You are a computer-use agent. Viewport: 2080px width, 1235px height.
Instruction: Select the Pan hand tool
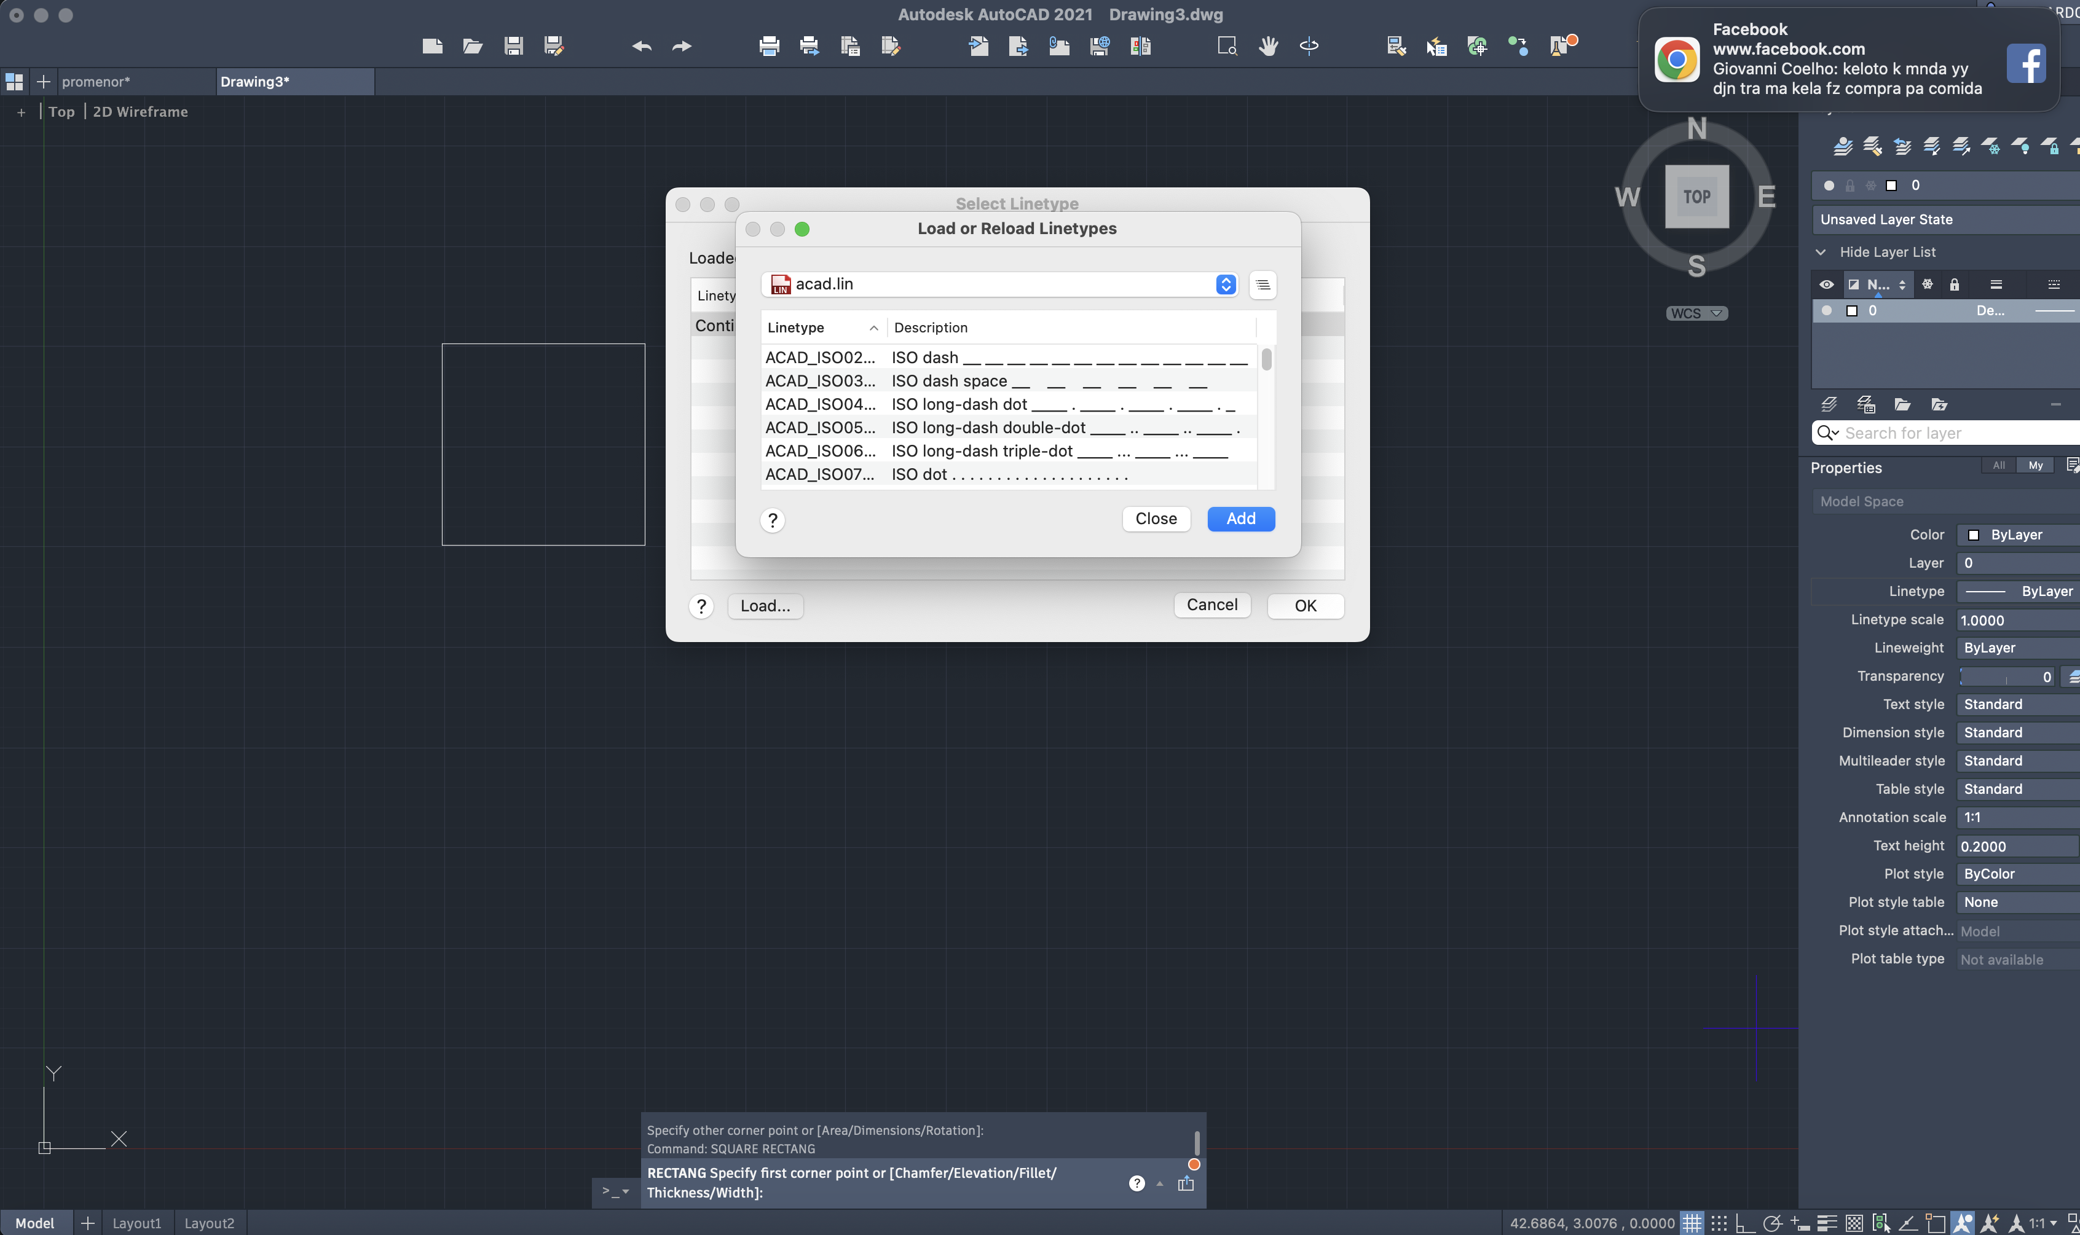[1269, 45]
